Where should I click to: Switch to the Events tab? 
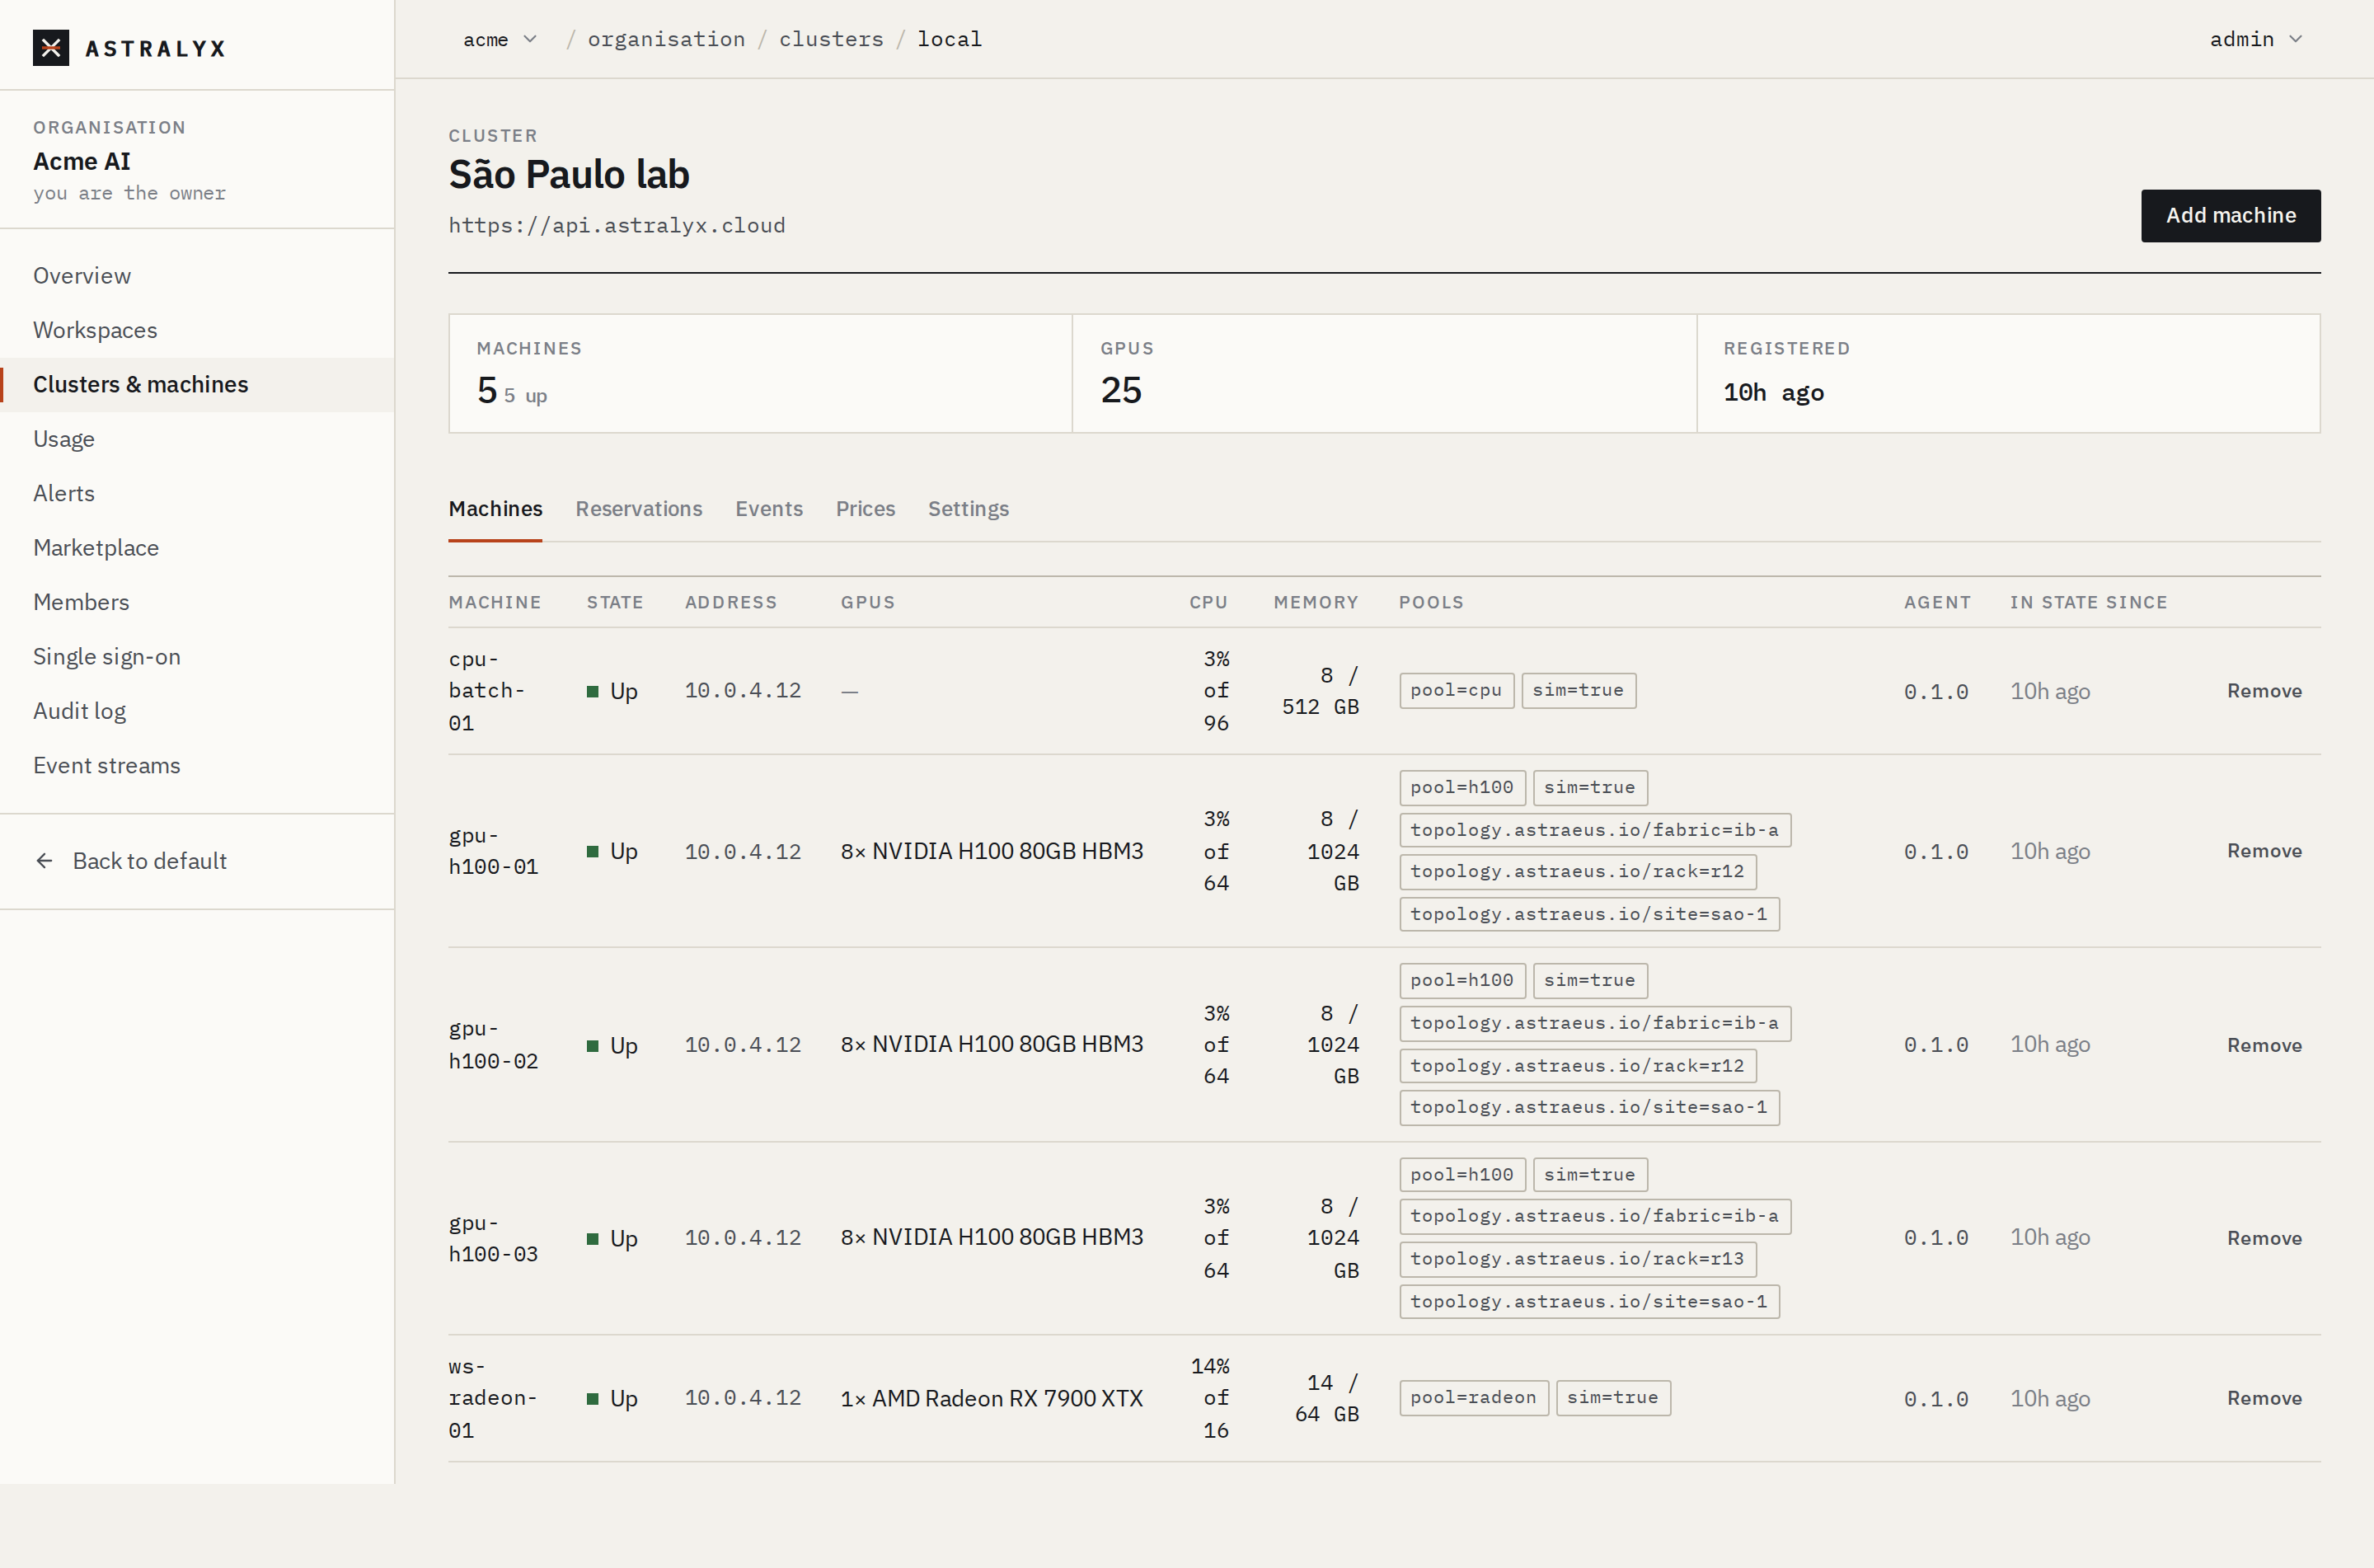[x=769, y=508]
